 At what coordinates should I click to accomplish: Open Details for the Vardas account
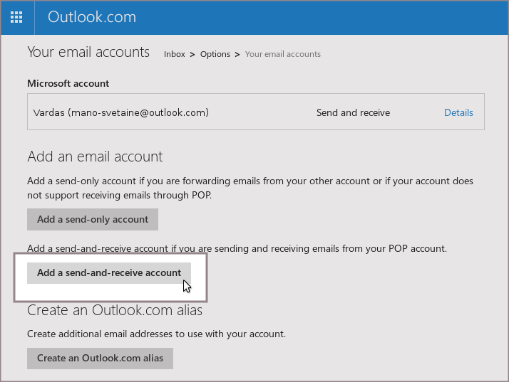(x=458, y=112)
